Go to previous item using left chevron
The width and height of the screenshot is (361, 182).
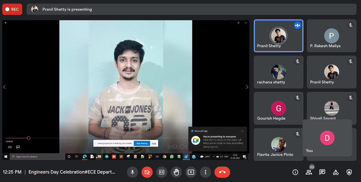[4, 87]
